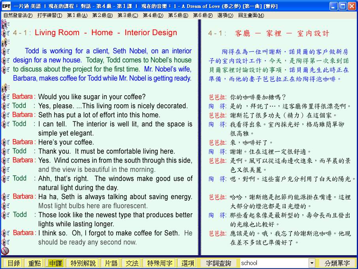Click speaker icon beside 'Here's your coffee'
This screenshot has width=358, height=269.
(6, 142)
